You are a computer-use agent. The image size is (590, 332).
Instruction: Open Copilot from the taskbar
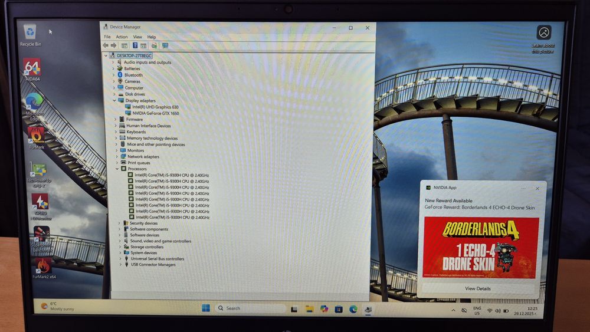[324, 309]
